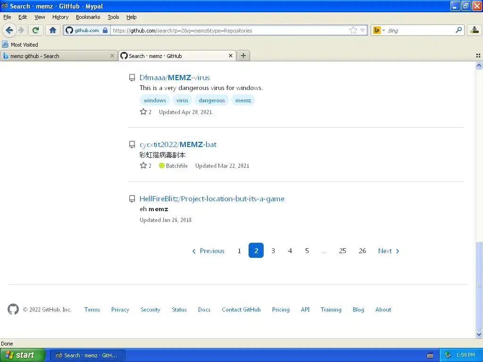Open the Pricing footer link
Image resolution: width=483 pixels, height=362 pixels.
pyautogui.click(x=281, y=310)
